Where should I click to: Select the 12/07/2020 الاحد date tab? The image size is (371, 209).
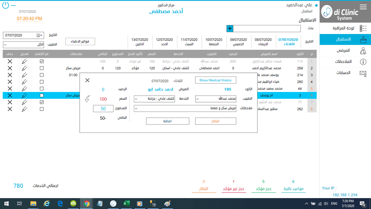164,42
